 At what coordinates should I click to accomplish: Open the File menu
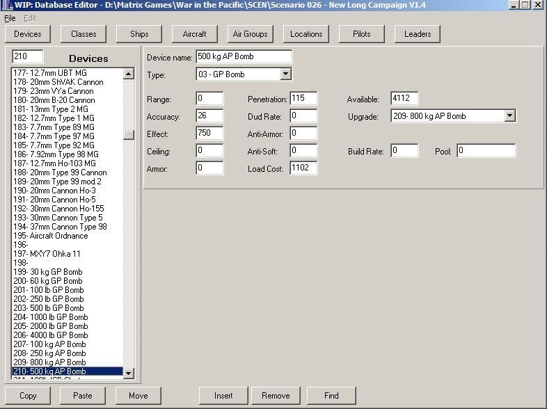pos(10,18)
